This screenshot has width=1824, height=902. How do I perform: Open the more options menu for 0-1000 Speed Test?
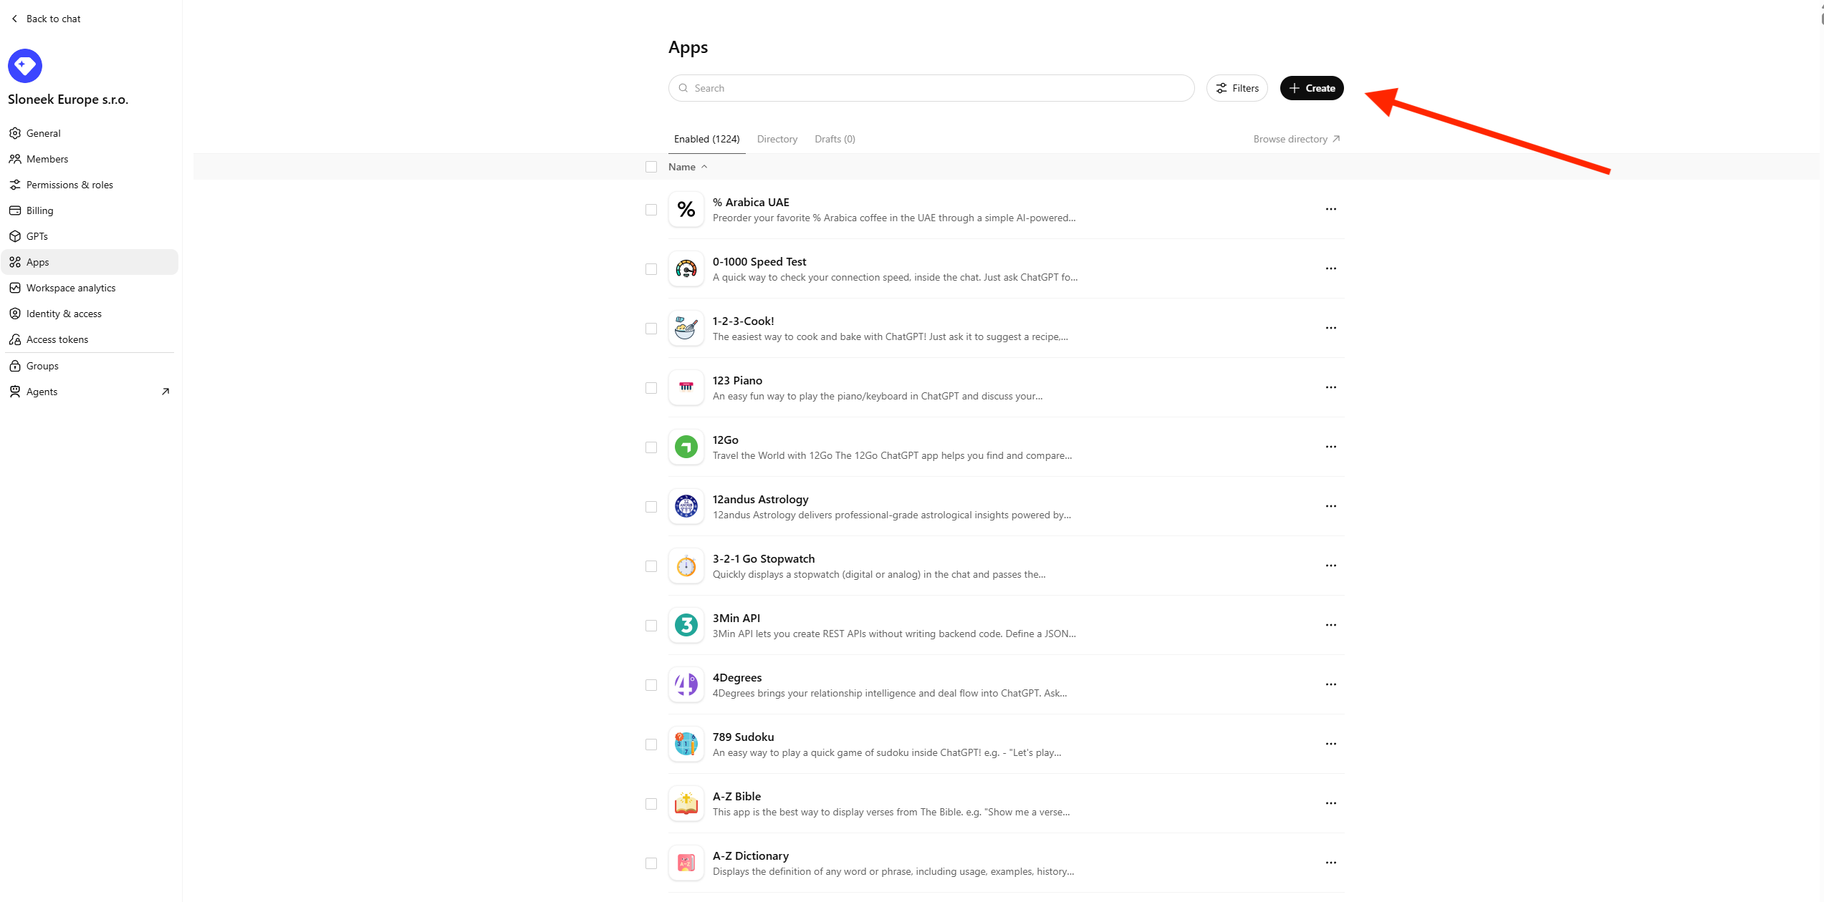click(x=1331, y=268)
